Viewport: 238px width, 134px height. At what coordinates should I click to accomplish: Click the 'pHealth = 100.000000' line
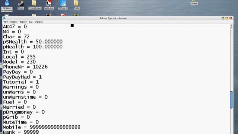click(x=33, y=47)
